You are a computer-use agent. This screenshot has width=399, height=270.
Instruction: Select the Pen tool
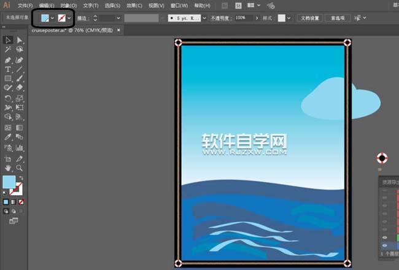coord(7,60)
